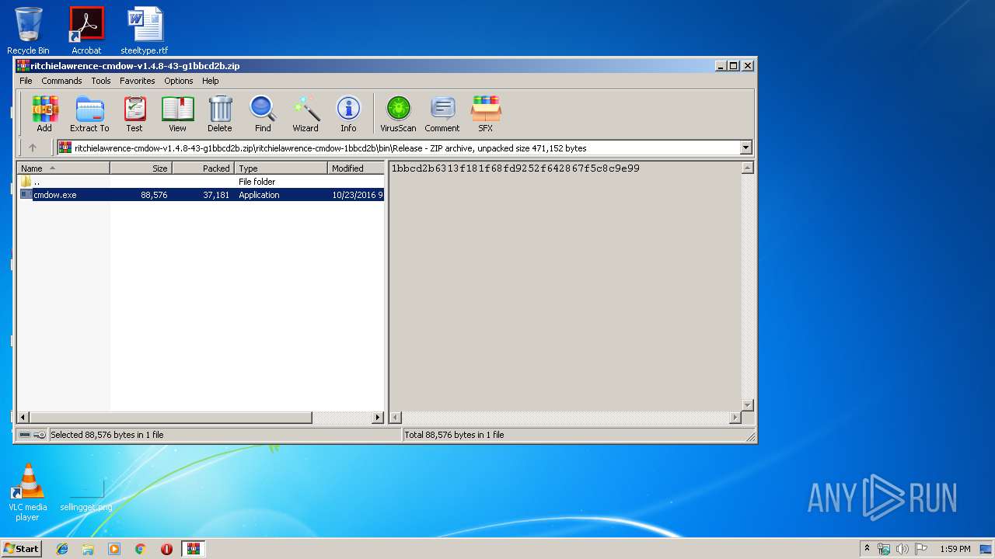Viewport: 995px width, 559px height.
Task: Click comment pane scroll down arrow
Action: [747, 405]
